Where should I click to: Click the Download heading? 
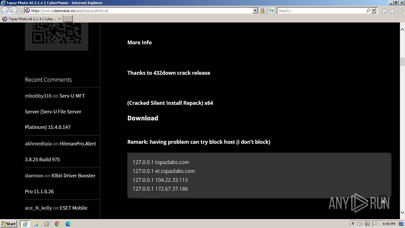[x=143, y=118]
